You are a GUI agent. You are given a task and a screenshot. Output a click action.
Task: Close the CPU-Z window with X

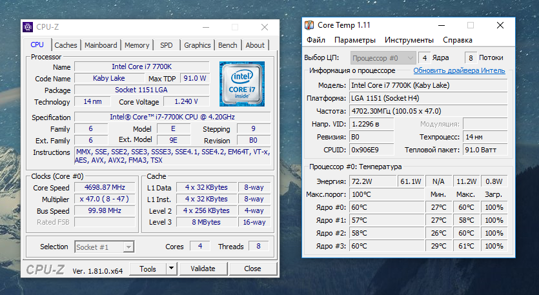[x=265, y=27]
